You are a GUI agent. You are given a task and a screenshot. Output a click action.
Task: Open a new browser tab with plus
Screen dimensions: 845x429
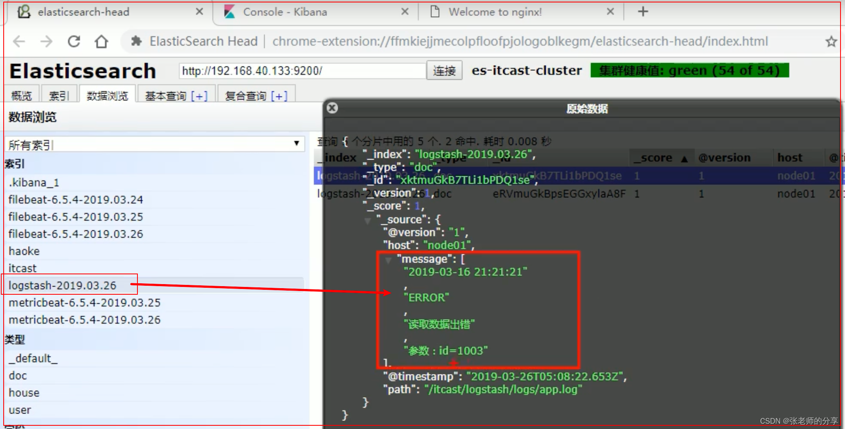coord(643,11)
